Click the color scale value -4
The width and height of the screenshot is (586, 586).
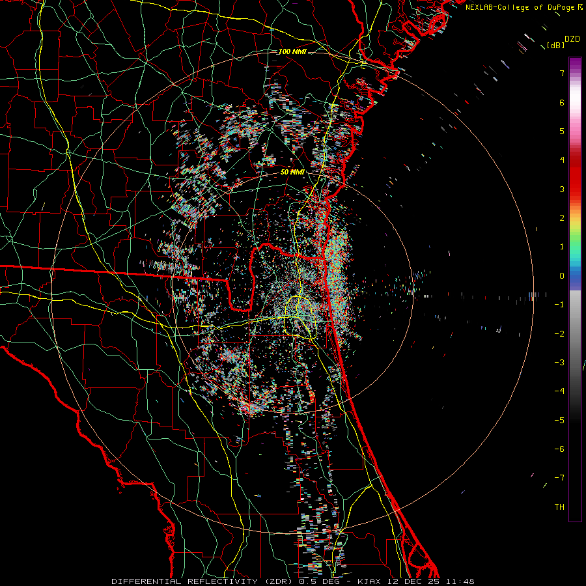[x=559, y=391]
